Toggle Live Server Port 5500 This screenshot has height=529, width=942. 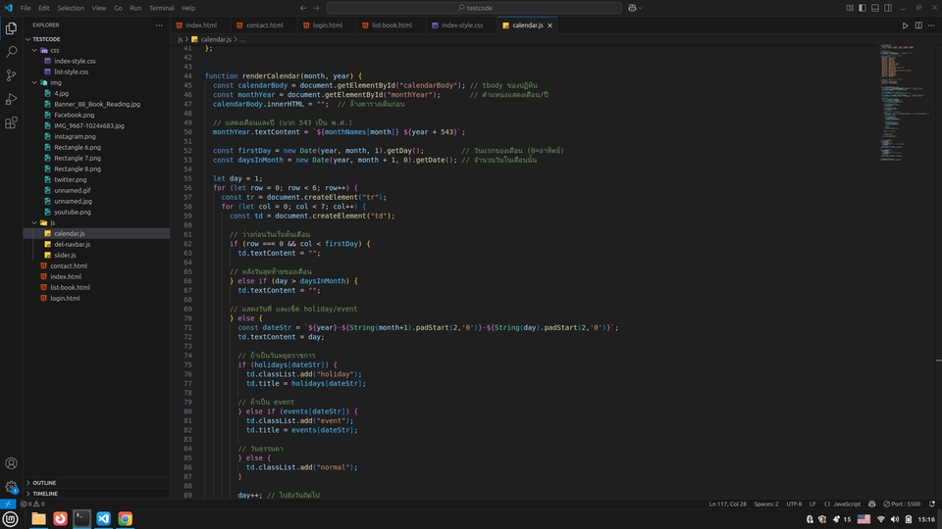(x=901, y=504)
